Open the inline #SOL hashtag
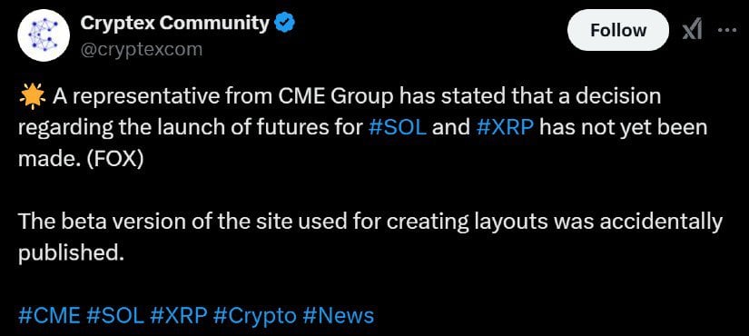749x336 pixels. coord(399,128)
